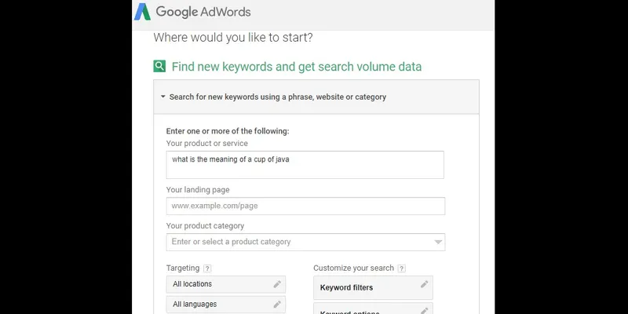Click the pencil icon for All languages
Image resolution: width=628 pixels, height=314 pixels.
point(276,304)
